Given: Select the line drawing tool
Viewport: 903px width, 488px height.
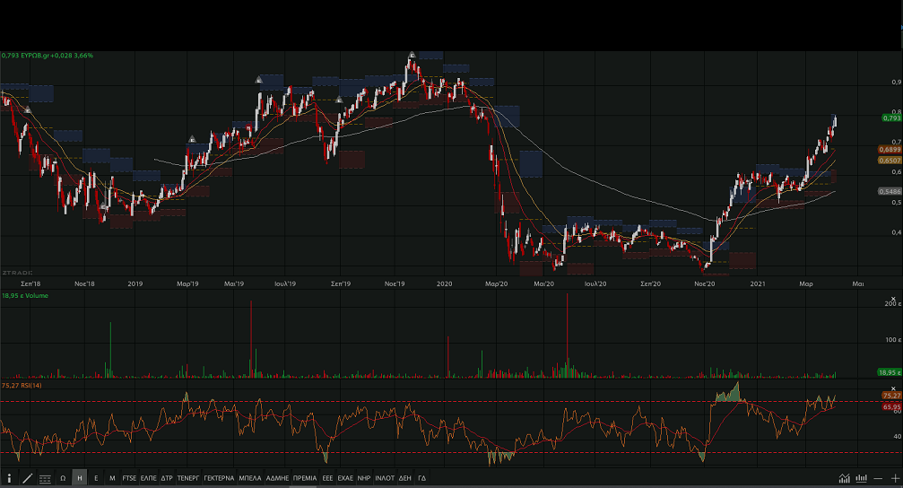Looking at the screenshot, I should [28, 478].
